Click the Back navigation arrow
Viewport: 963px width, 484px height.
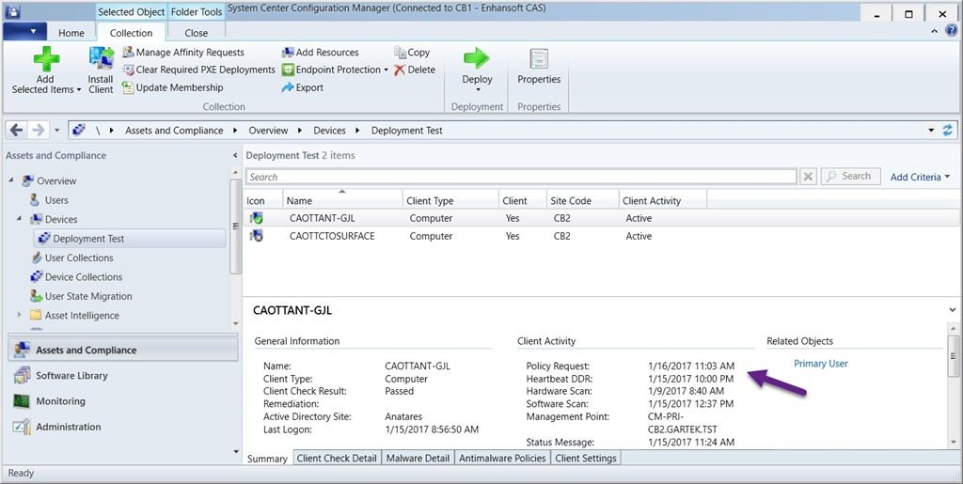pos(17,130)
